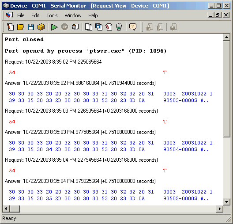Click the yellow package box icon
The height and width of the screenshot is (224, 233).
tap(41, 27)
